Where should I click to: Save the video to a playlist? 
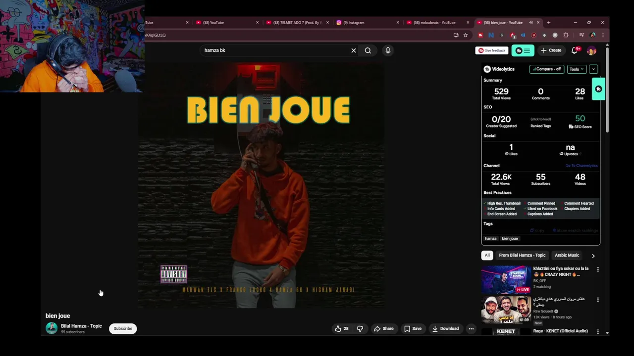tap(413, 328)
